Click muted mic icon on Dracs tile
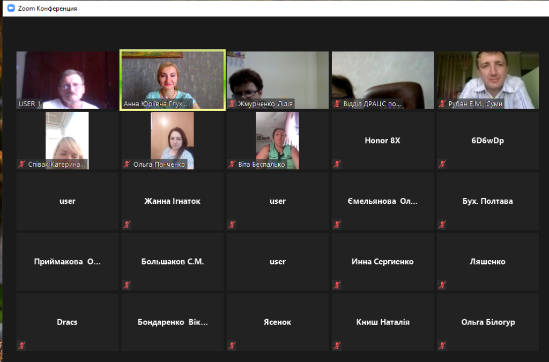This screenshot has height=362, width=549. (x=21, y=346)
